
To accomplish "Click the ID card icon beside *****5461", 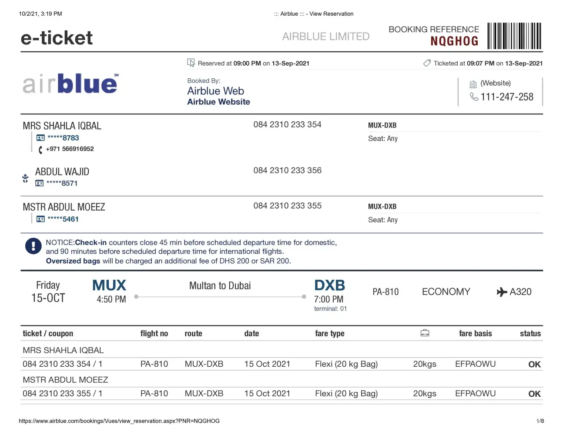I will 40,219.
